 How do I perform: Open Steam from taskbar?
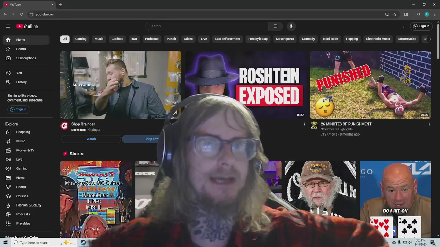(83, 243)
